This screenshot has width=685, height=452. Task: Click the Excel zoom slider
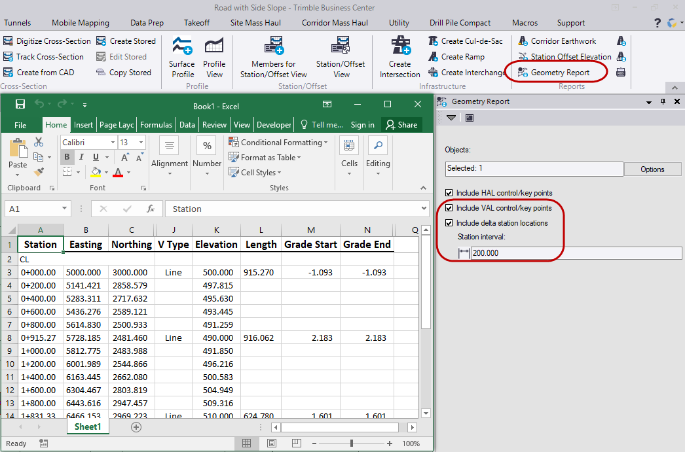pyautogui.click(x=352, y=443)
